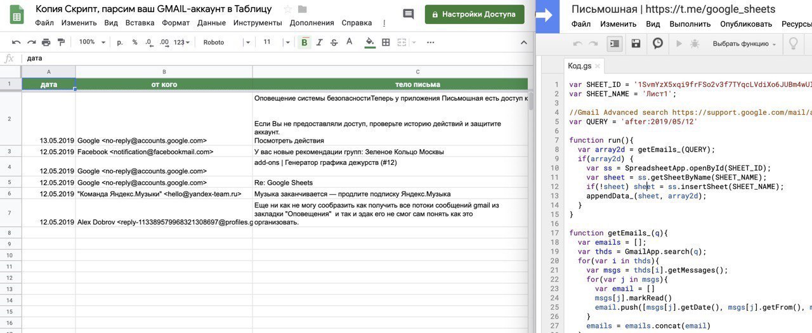Redo in the script editor toolbar
Viewport: 812px width, 333px height.
[x=593, y=44]
